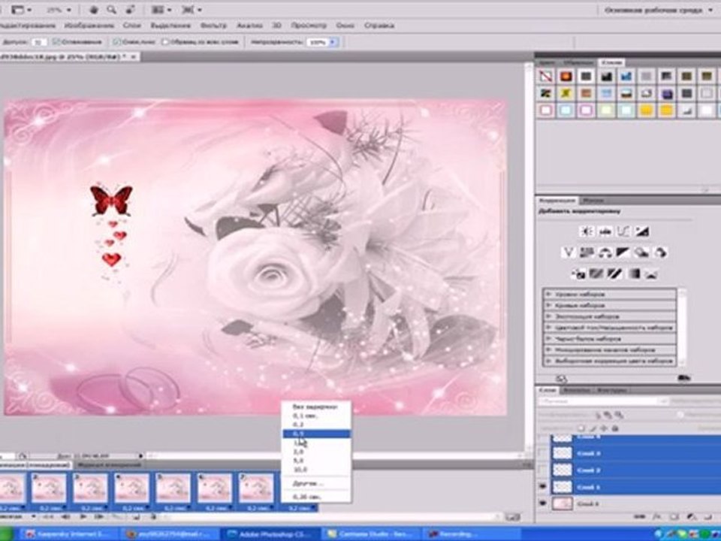
Task: Add a Vibrance adjustment layer
Action: (569, 252)
